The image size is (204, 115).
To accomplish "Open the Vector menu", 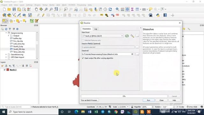I will (45, 5).
